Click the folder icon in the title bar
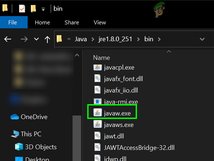 click(5, 8)
